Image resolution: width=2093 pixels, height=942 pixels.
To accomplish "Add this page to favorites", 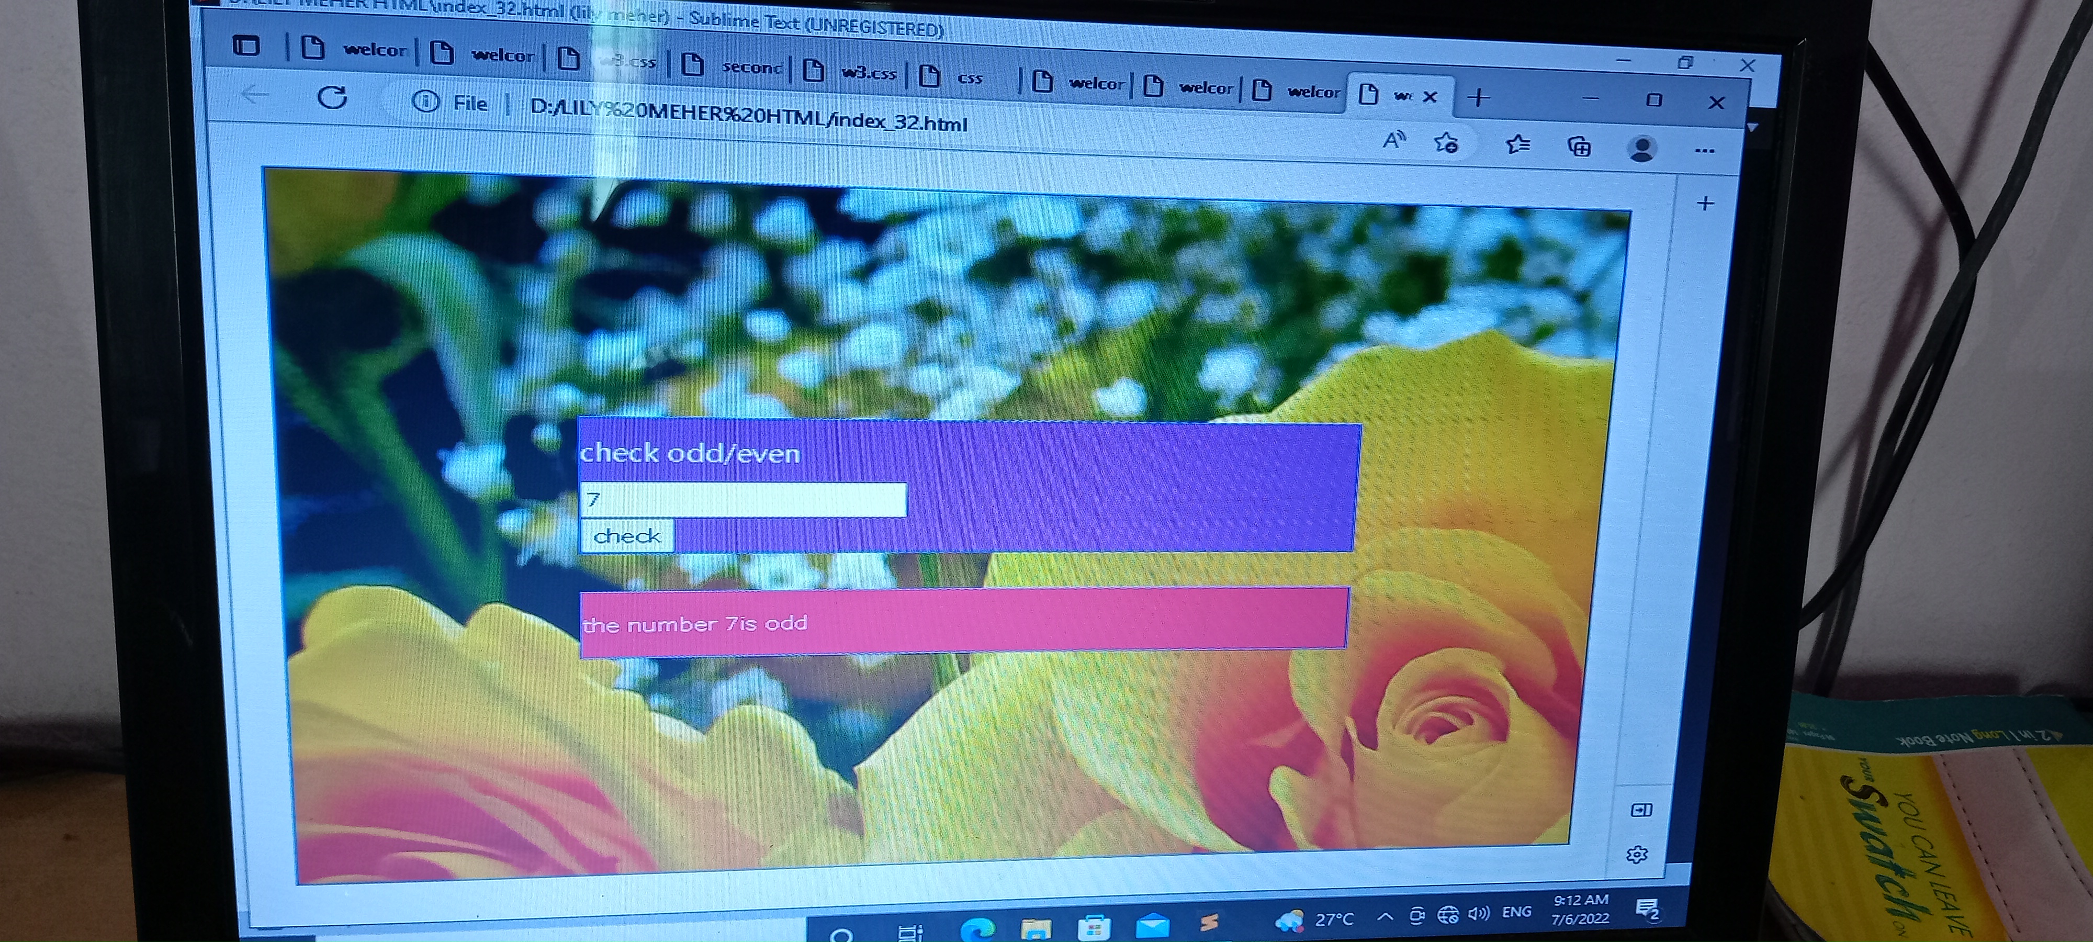I will (1446, 144).
